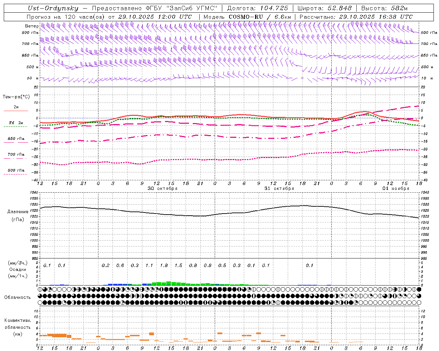This screenshot has width=439, height=351.
Task: Click the 0.6 precipitation value
Action: 120,265
